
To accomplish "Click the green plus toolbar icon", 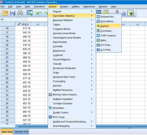I will pyautogui.click(x=131, y=13).
